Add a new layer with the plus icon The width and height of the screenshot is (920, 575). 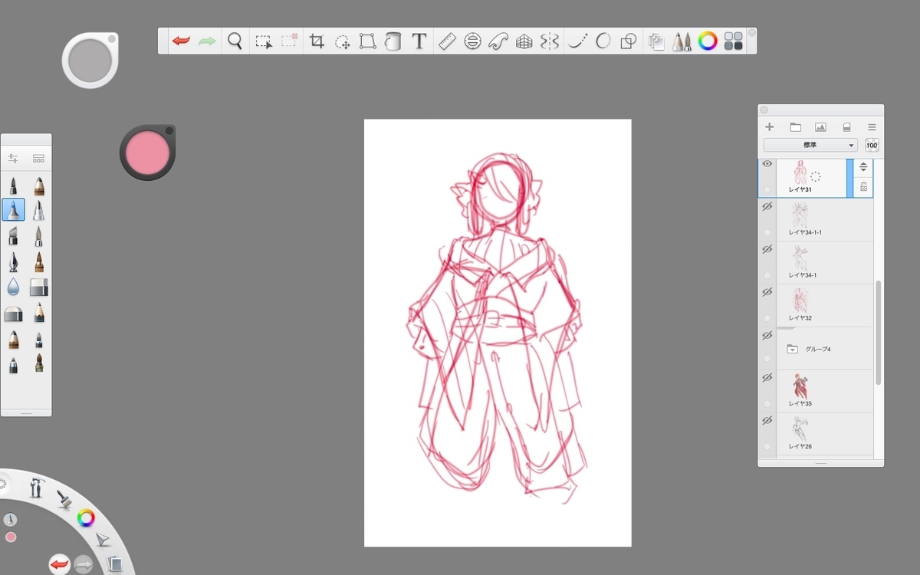(x=770, y=127)
